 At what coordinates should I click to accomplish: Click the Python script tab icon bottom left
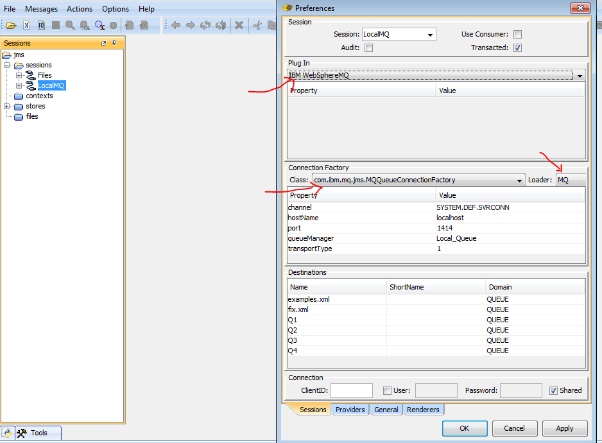(6, 433)
